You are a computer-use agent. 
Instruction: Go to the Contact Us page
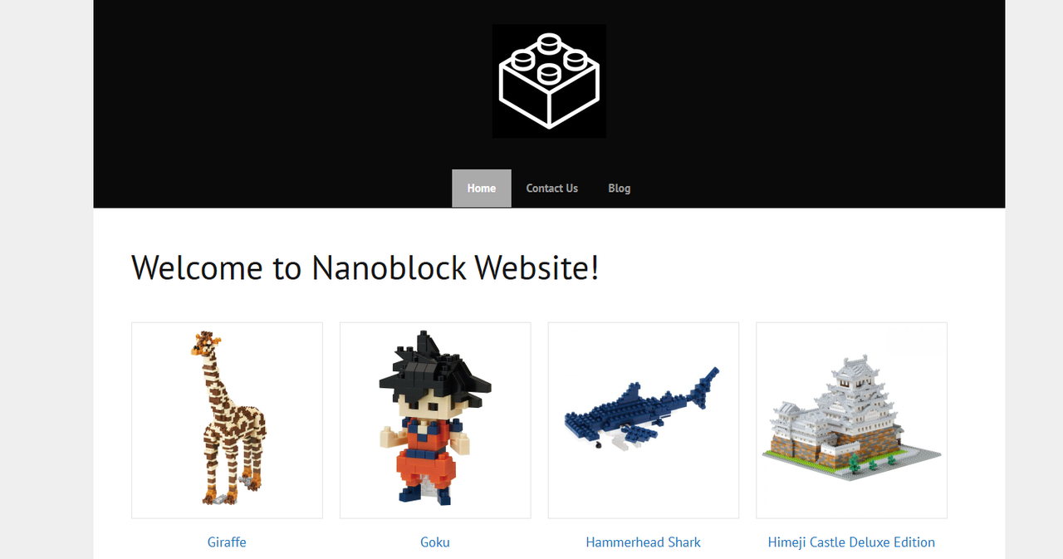552,189
